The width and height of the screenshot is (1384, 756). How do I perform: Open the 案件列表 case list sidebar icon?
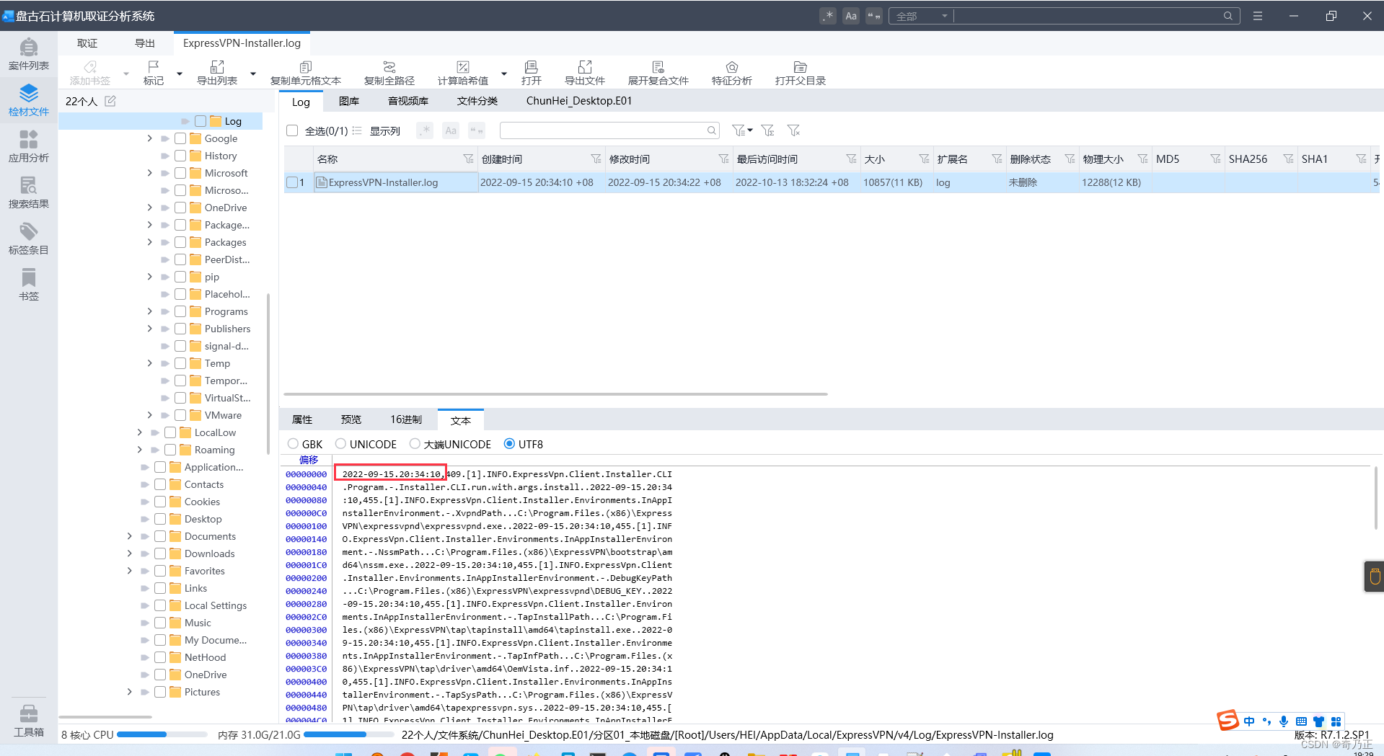tap(29, 55)
